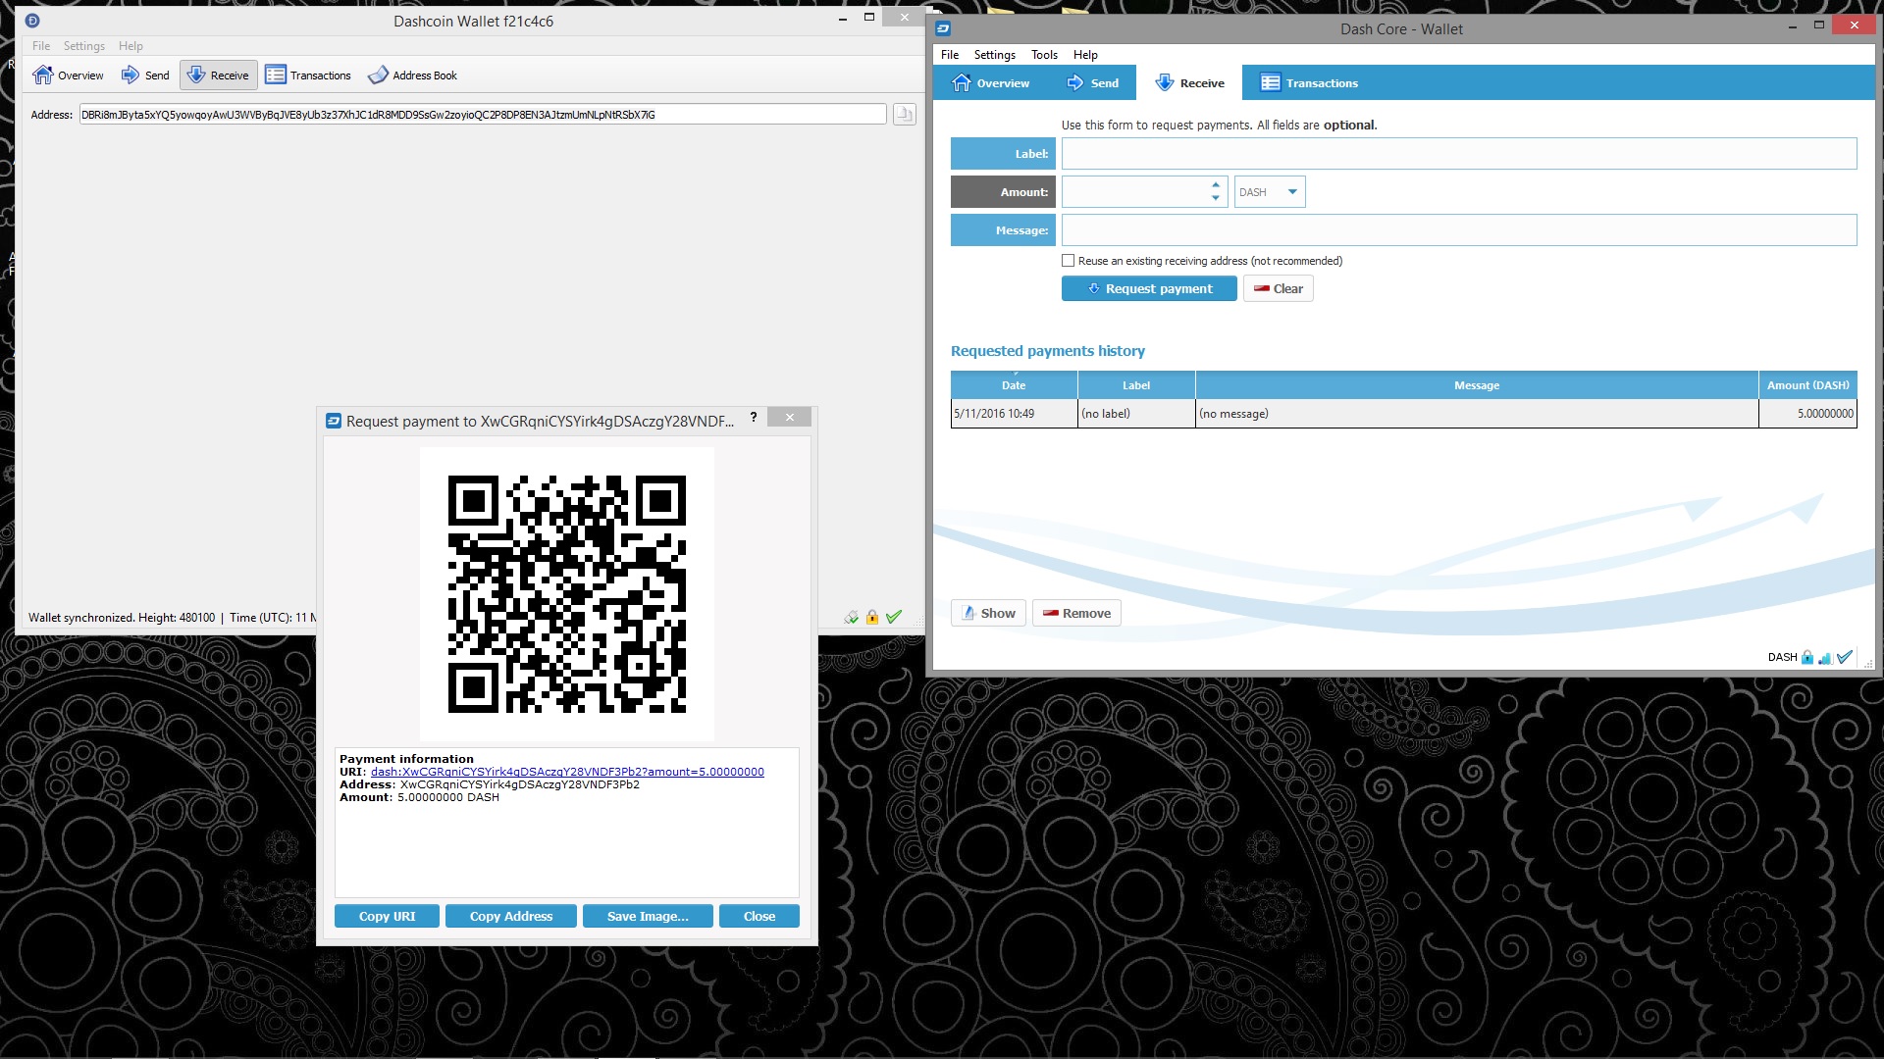Open Transactions in the Dashcoin Wallet toolbar
The height and width of the screenshot is (1059, 1884).
coord(308,76)
